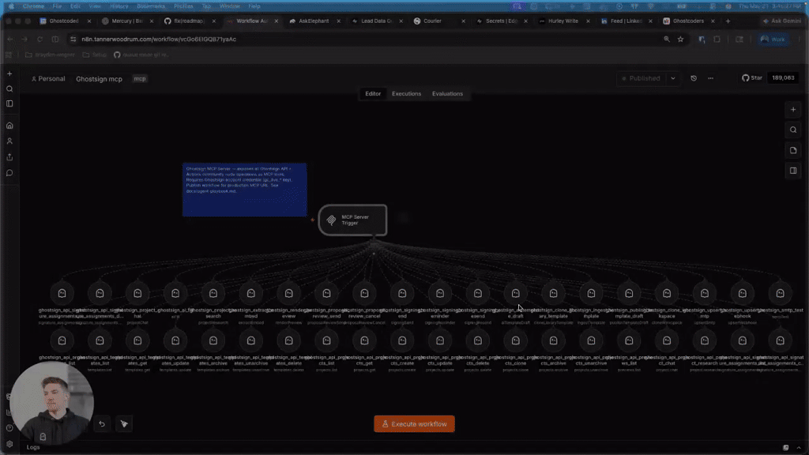Screen dimensions: 809x455
Task: Open the Personal project link
Action: click(x=48, y=79)
